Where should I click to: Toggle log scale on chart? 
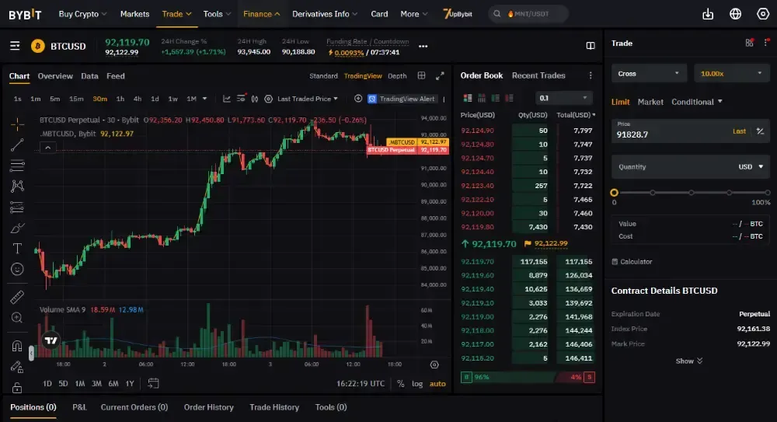point(417,384)
